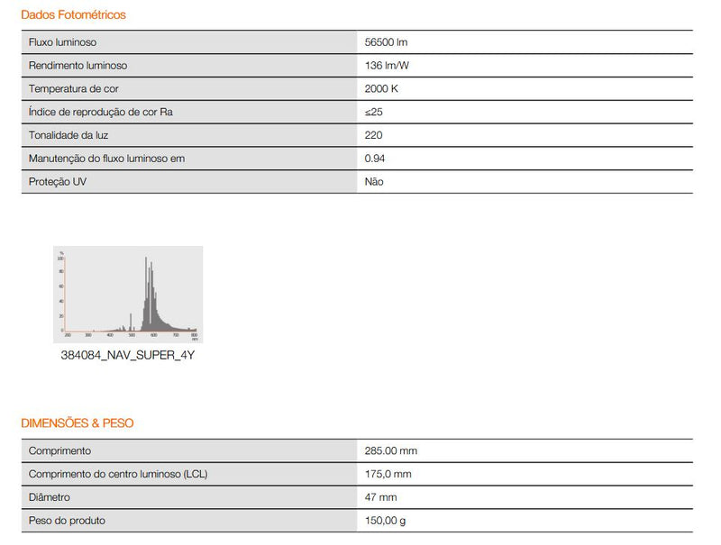Viewport: 721px width, 545px height.
Task: Click the 2000 K value
Action: click(381, 88)
